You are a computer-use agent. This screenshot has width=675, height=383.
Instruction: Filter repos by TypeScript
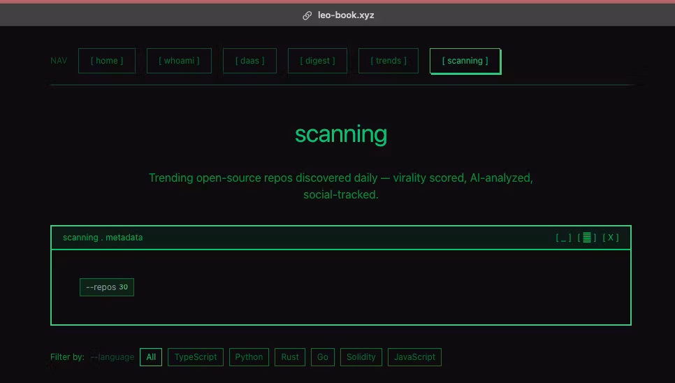196,357
